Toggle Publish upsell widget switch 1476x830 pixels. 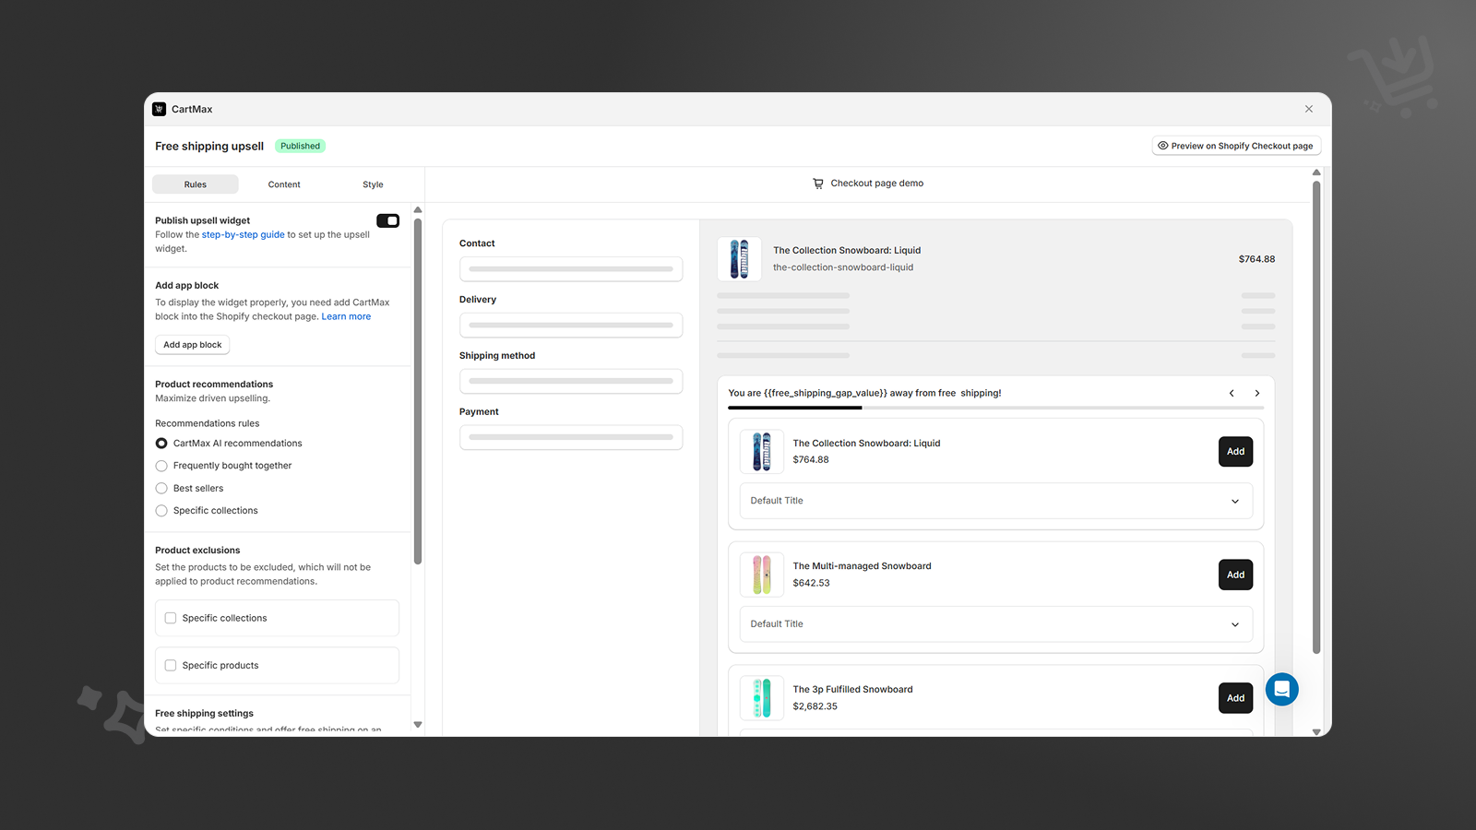tap(387, 220)
